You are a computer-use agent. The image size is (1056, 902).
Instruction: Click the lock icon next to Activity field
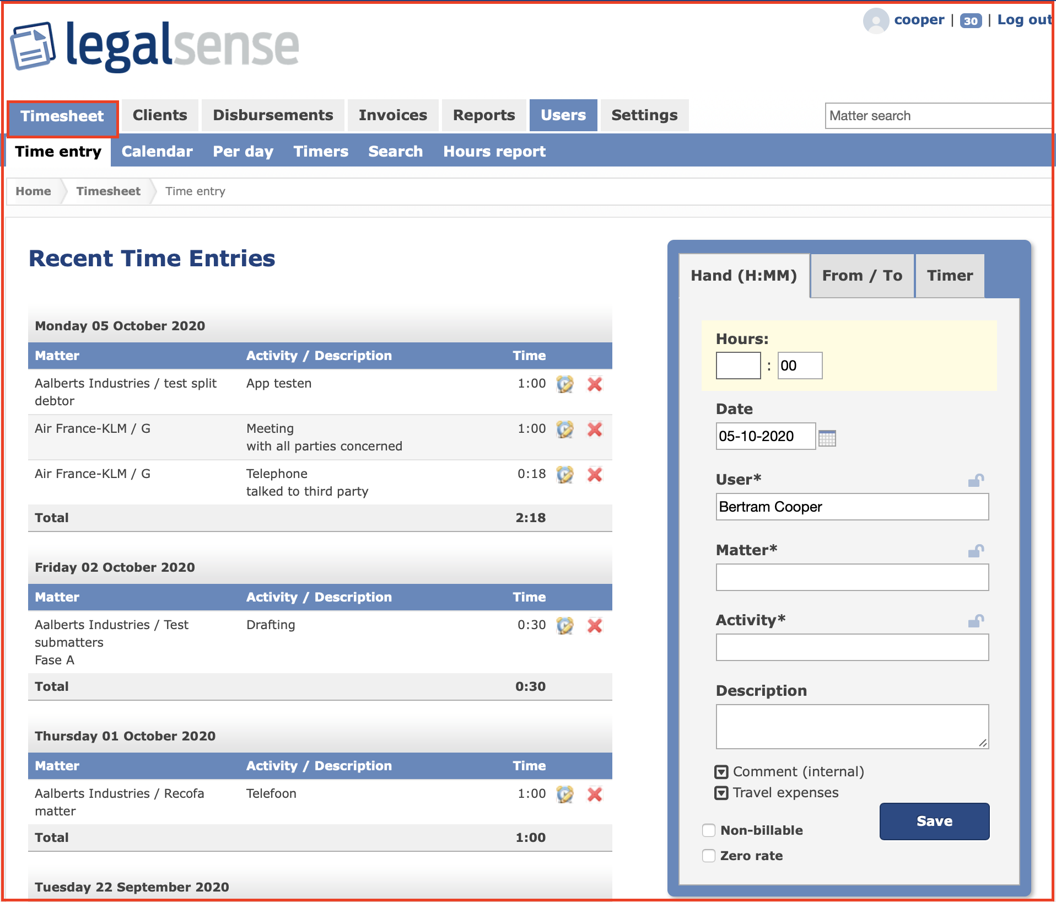pos(976,620)
